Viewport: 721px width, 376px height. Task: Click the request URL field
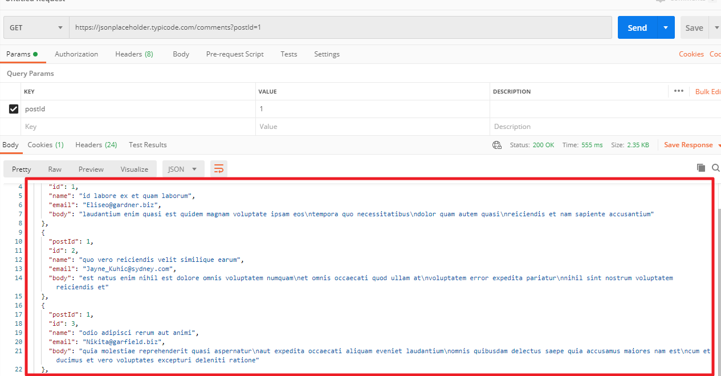tap(340, 27)
